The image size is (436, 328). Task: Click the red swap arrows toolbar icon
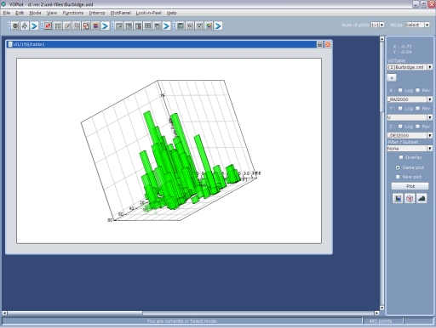pyautogui.click(x=86, y=26)
